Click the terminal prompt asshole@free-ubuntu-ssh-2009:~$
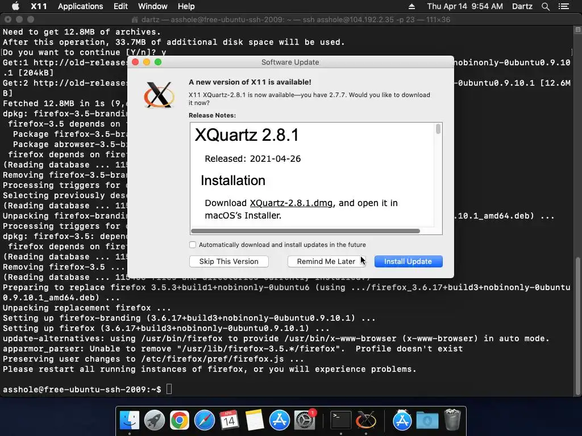The height and width of the screenshot is (436, 582). click(x=82, y=389)
